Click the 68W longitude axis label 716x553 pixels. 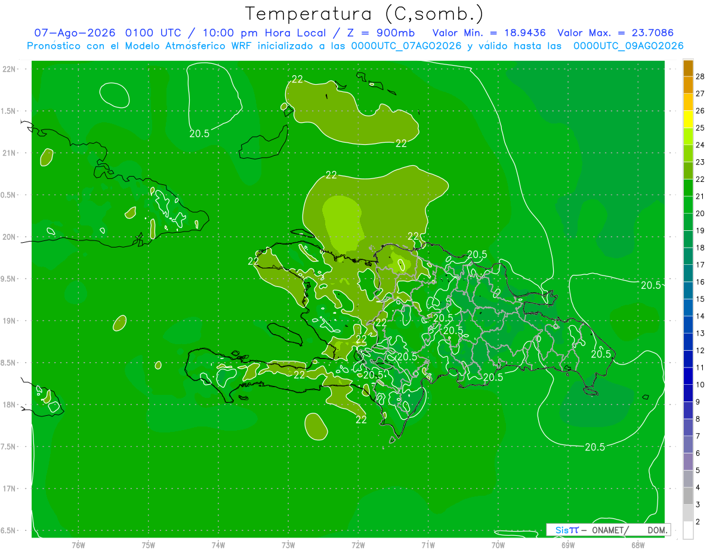click(638, 545)
